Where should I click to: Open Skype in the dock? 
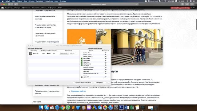point(46,108)
